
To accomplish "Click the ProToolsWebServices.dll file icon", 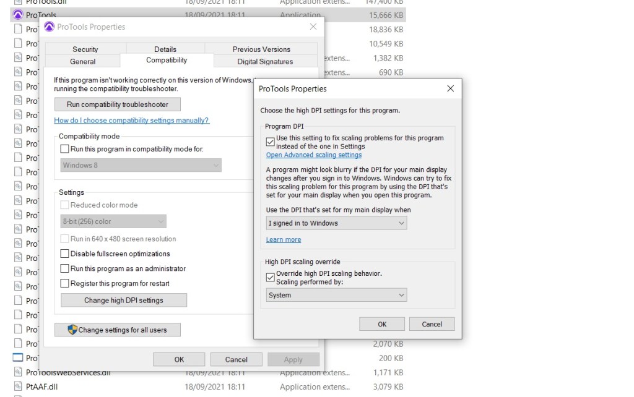I will [18, 372].
